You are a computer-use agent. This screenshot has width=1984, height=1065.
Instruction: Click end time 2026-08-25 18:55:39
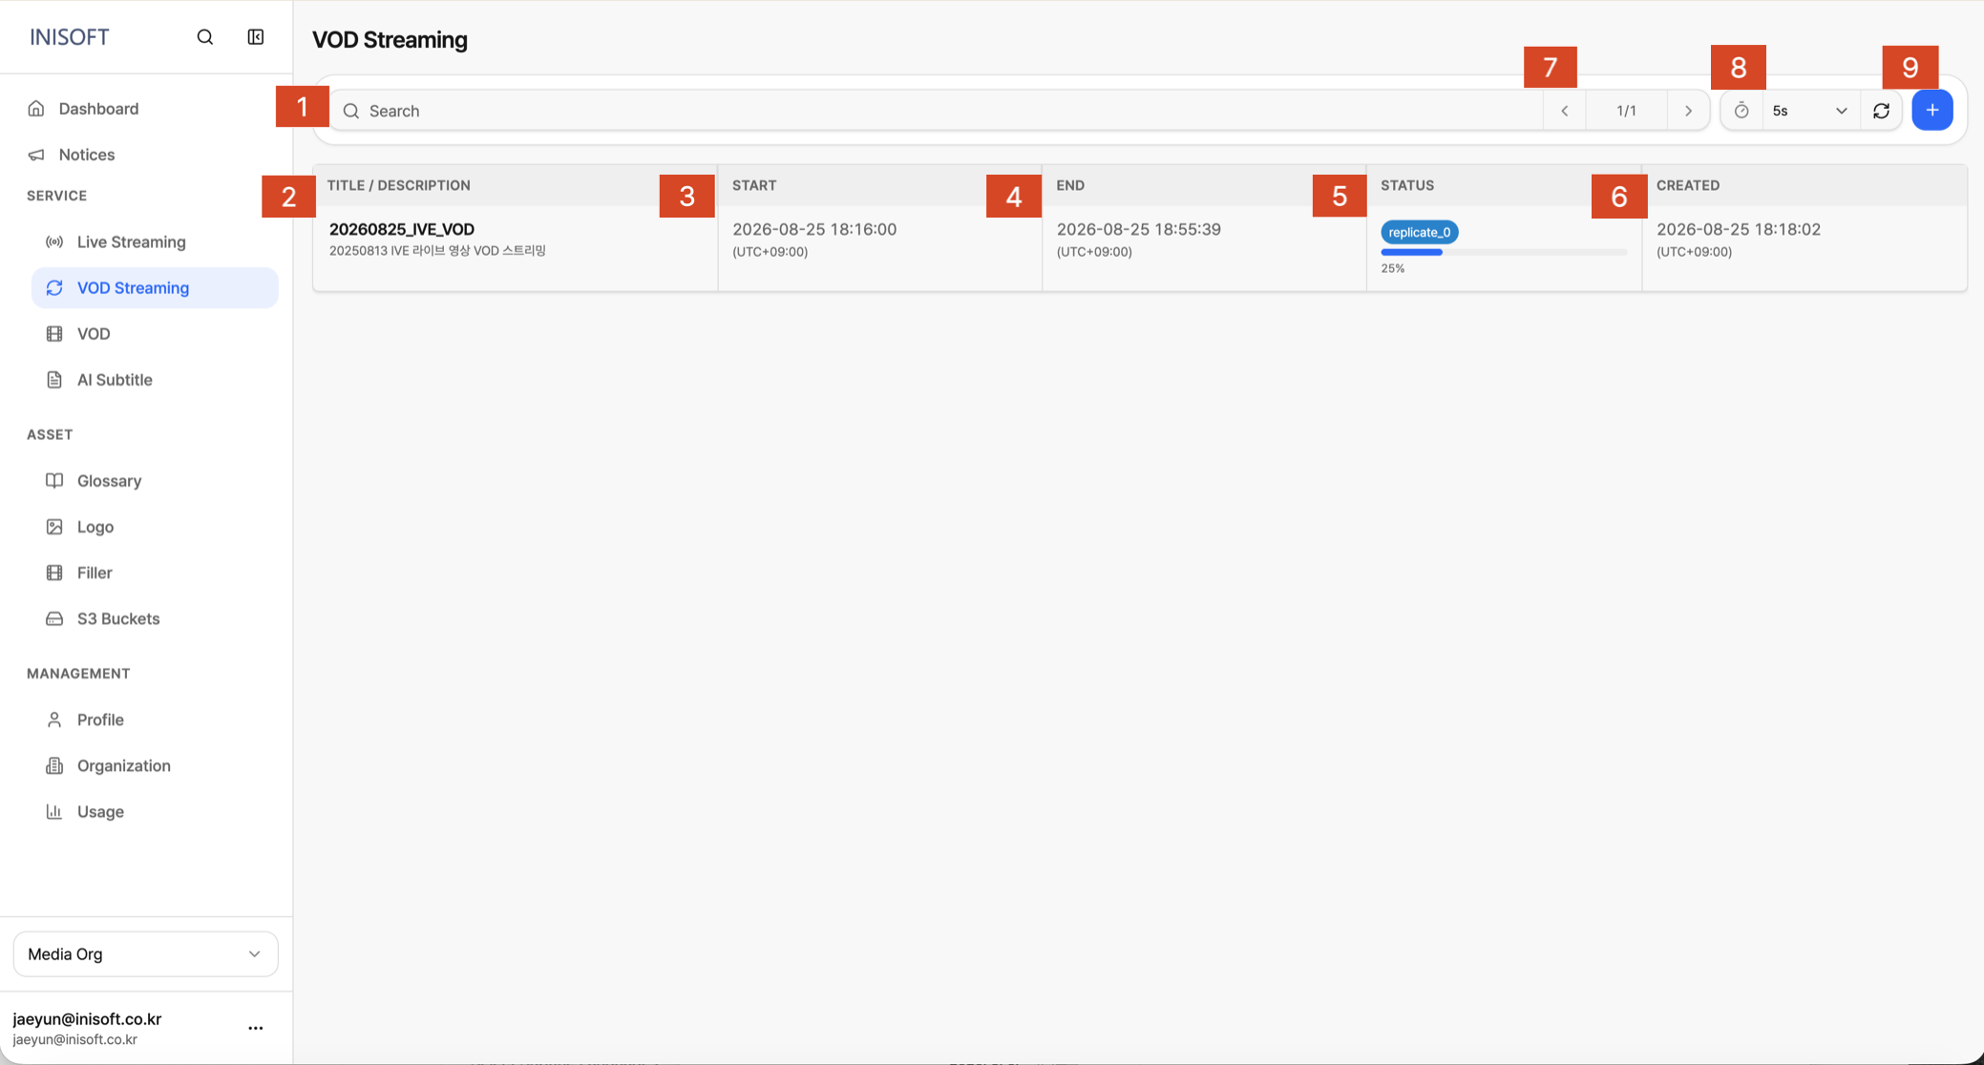1139,229
